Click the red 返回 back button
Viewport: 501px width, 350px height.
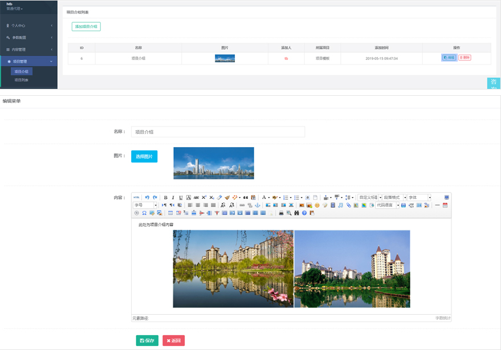tap(173, 340)
